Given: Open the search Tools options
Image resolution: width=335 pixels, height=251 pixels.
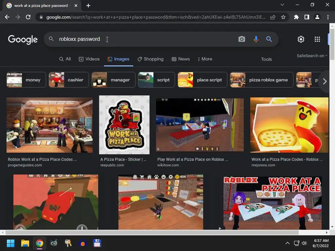Looking at the screenshot, I should point(266,59).
